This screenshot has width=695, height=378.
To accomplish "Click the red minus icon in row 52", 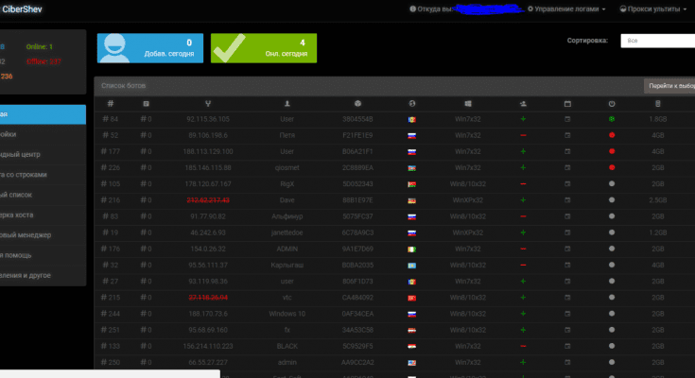I will 523,135.
